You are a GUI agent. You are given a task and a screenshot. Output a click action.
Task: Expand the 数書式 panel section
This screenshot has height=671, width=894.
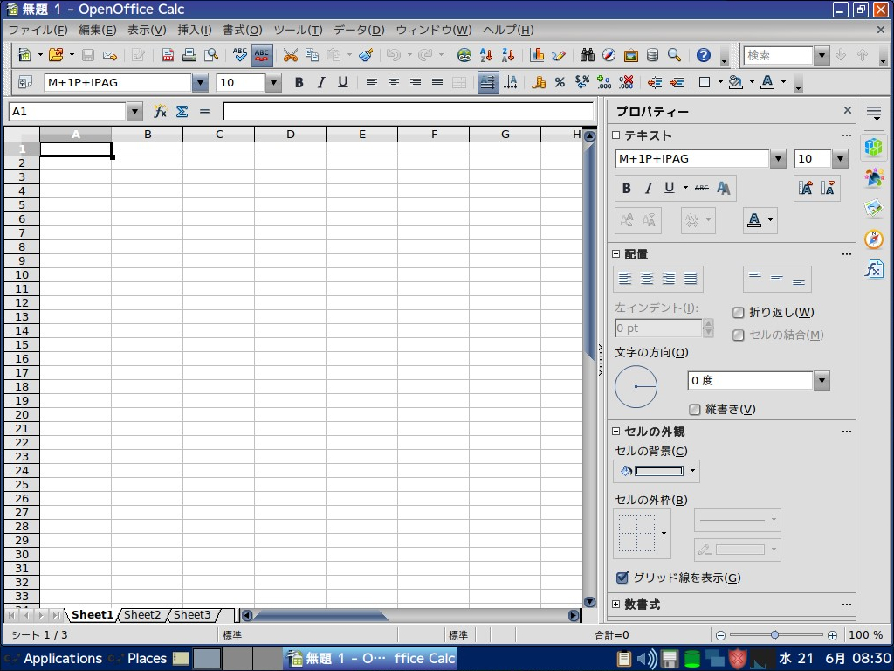pos(615,604)
